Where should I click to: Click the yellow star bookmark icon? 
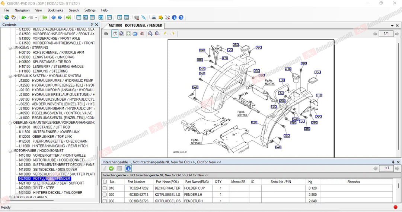pos(161,17)
